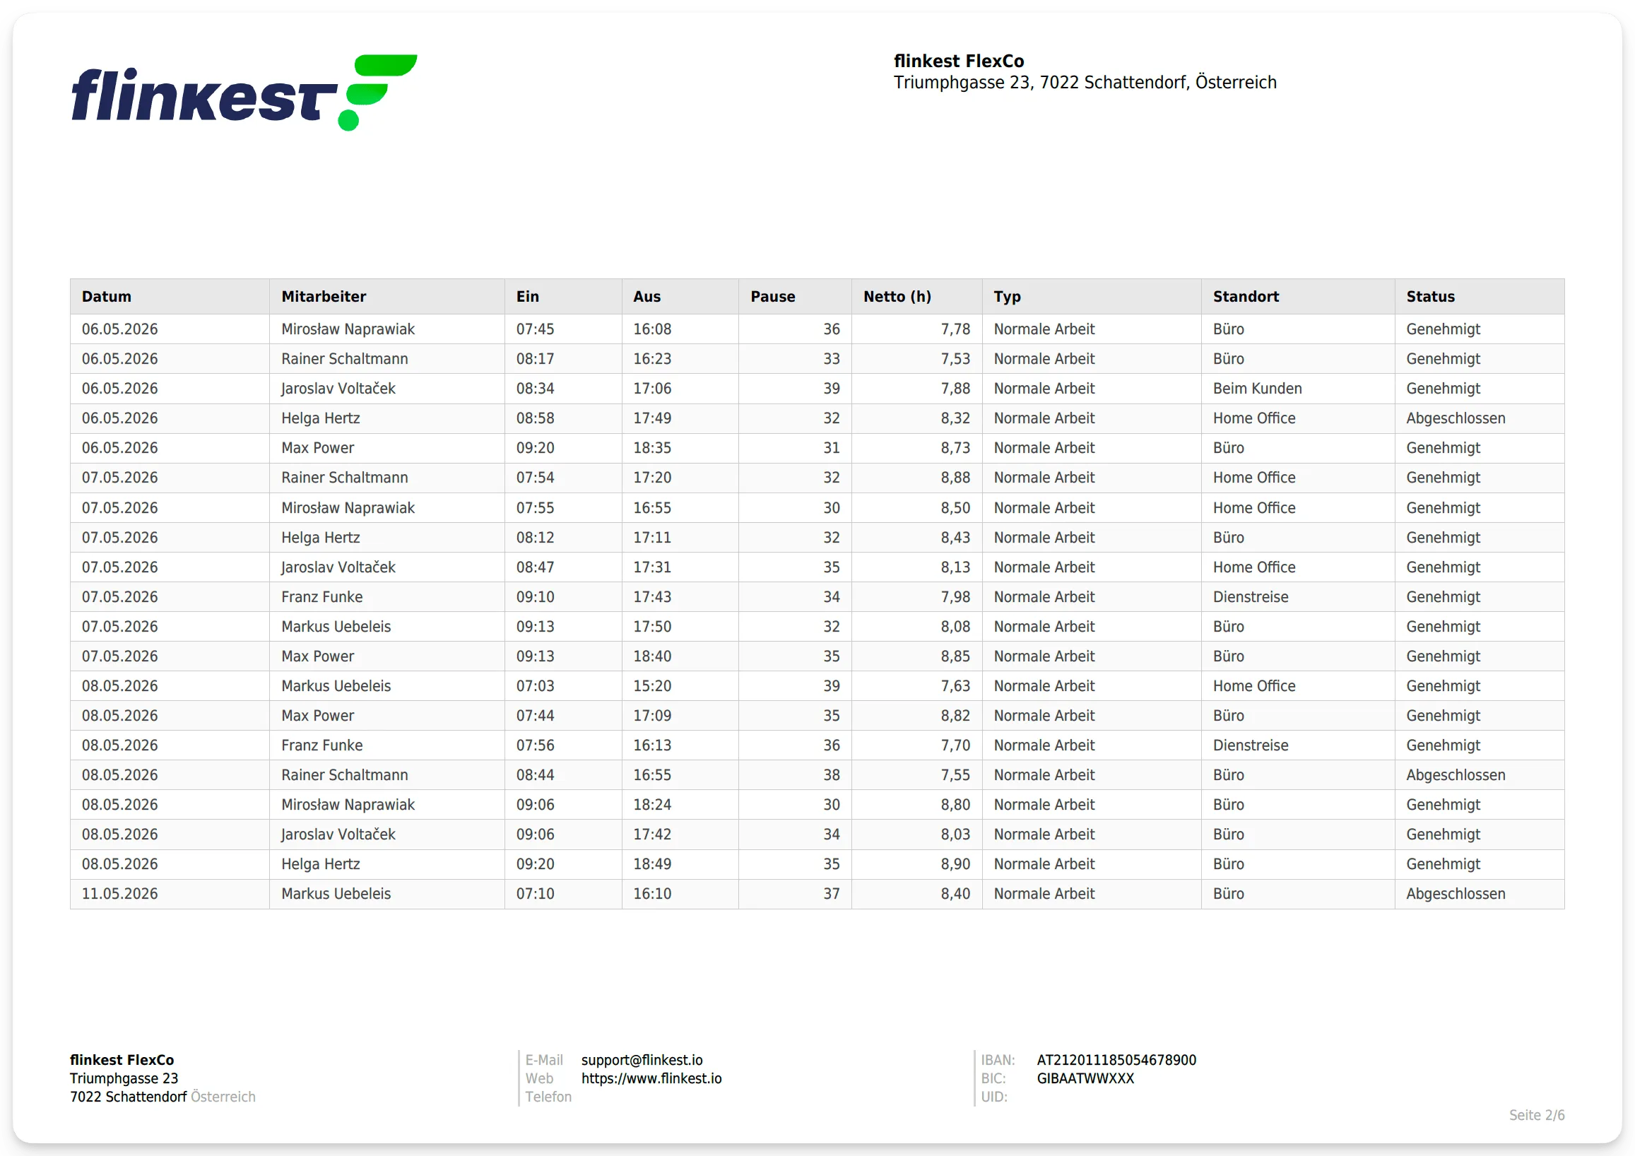Select Helga Hertz entry on 06.05.2026
1635x1156 pixels.
coord(817,418)
